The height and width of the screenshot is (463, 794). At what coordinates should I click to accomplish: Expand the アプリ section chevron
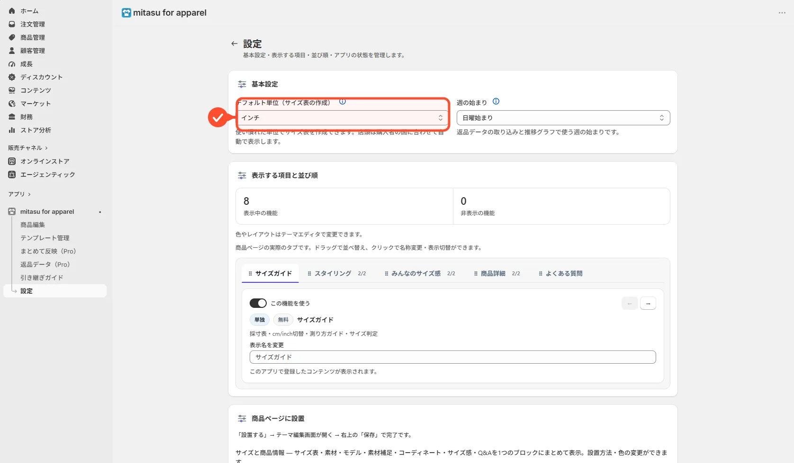(x=29, y=194)
